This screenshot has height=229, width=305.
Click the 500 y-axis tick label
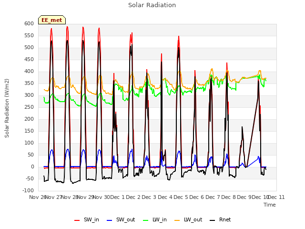tap(29, 48)
